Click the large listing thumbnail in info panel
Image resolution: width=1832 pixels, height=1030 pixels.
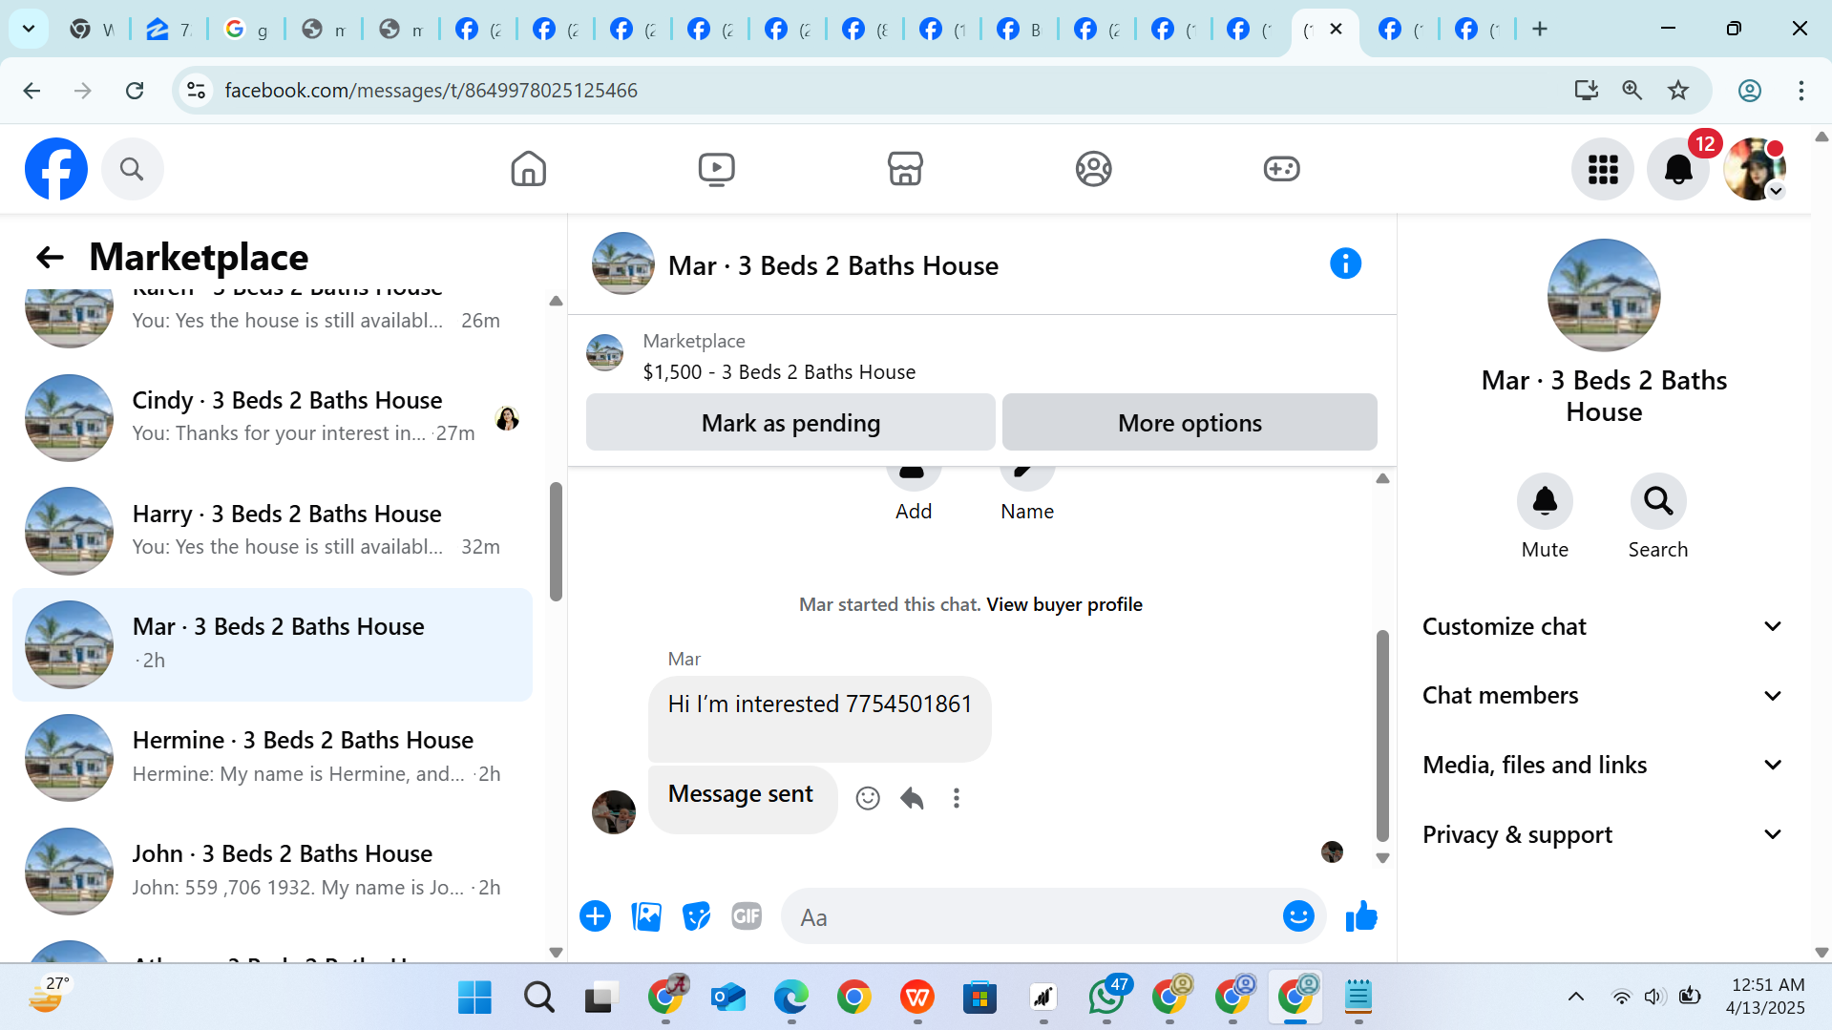[x=1604, y=295]
